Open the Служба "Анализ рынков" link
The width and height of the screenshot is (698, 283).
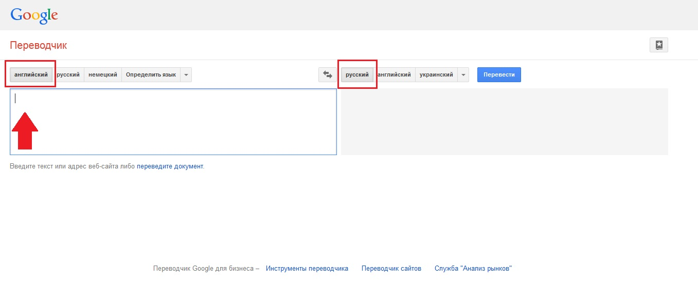click(473, 268)
